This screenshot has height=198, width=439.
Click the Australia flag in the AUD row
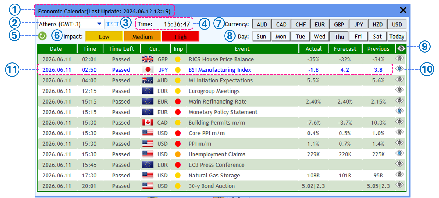click(148, 80)
